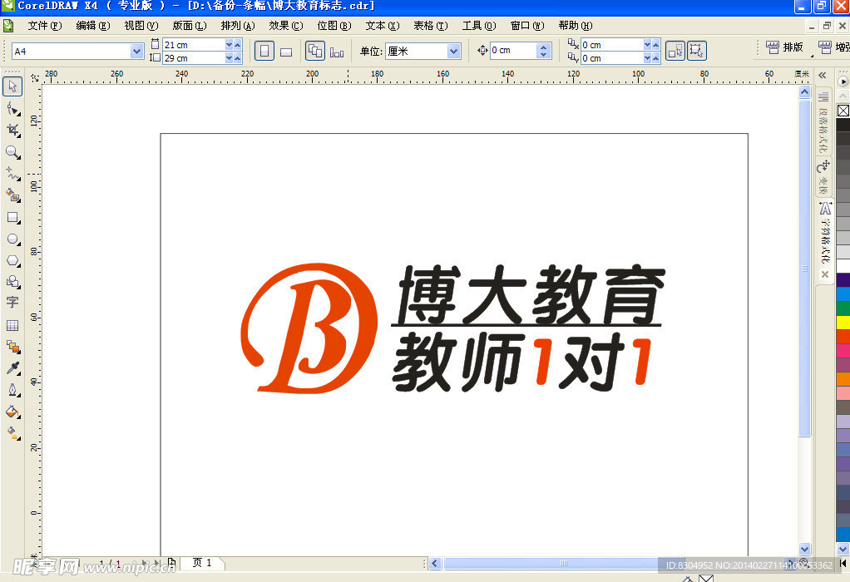Select the Ellipse tool
This screenshot has width=850, height=582.
coord(12,239)
